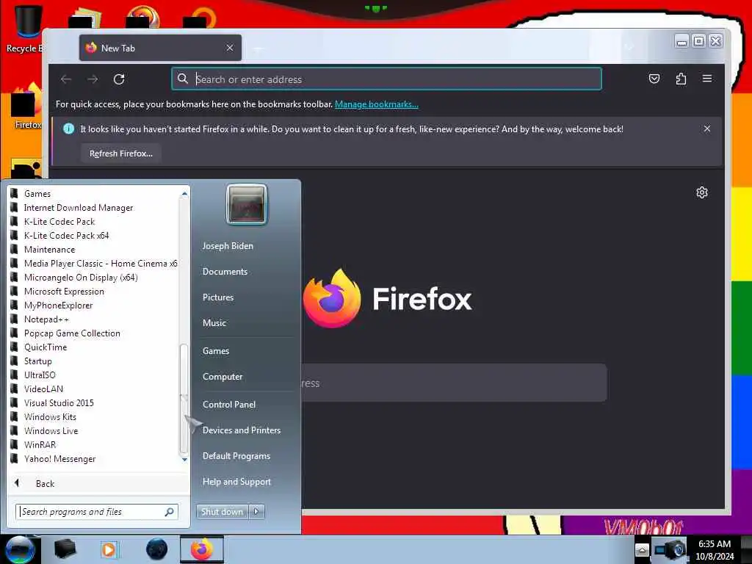Image resolution: width=752 pixels, height=564 pixels.
Task: Click the Shut down button
Action: 222,512
